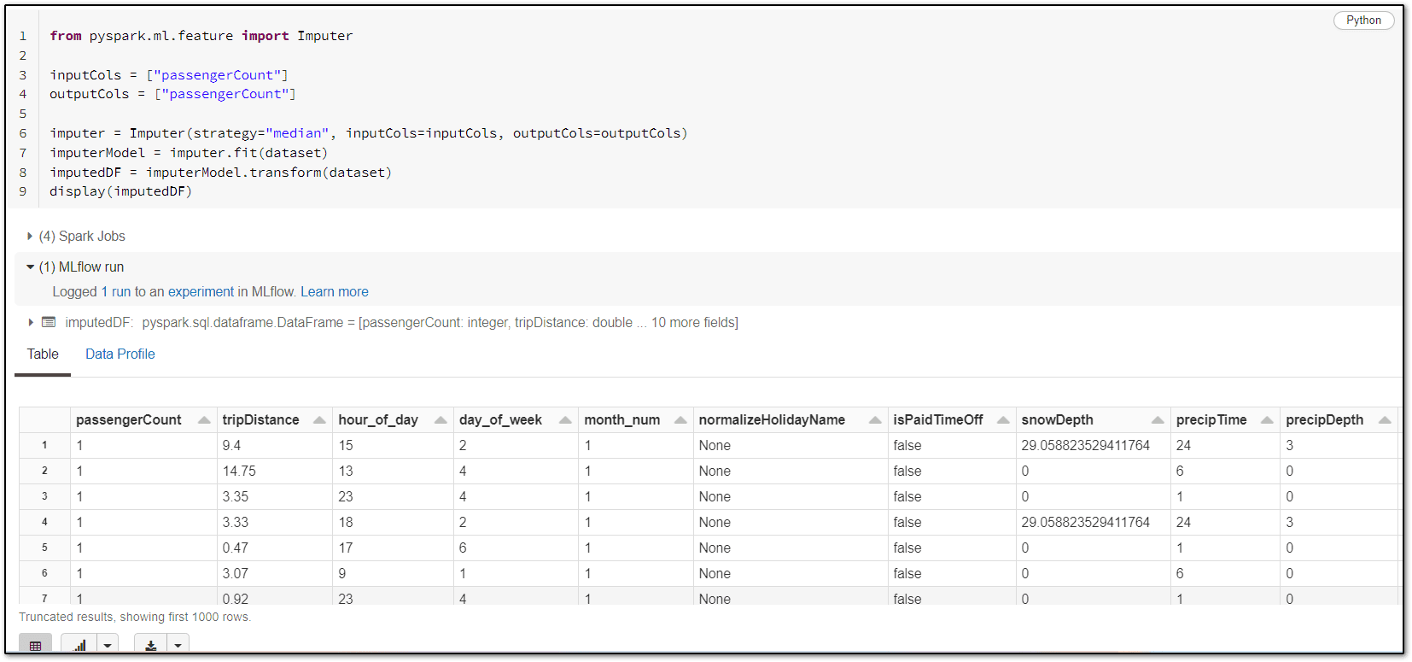Sort by passengerCount column arrow
The image size is (1412, 662).
pos(204,419)
